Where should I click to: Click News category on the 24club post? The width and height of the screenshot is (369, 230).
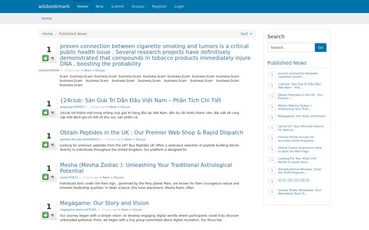click(113, 107)
